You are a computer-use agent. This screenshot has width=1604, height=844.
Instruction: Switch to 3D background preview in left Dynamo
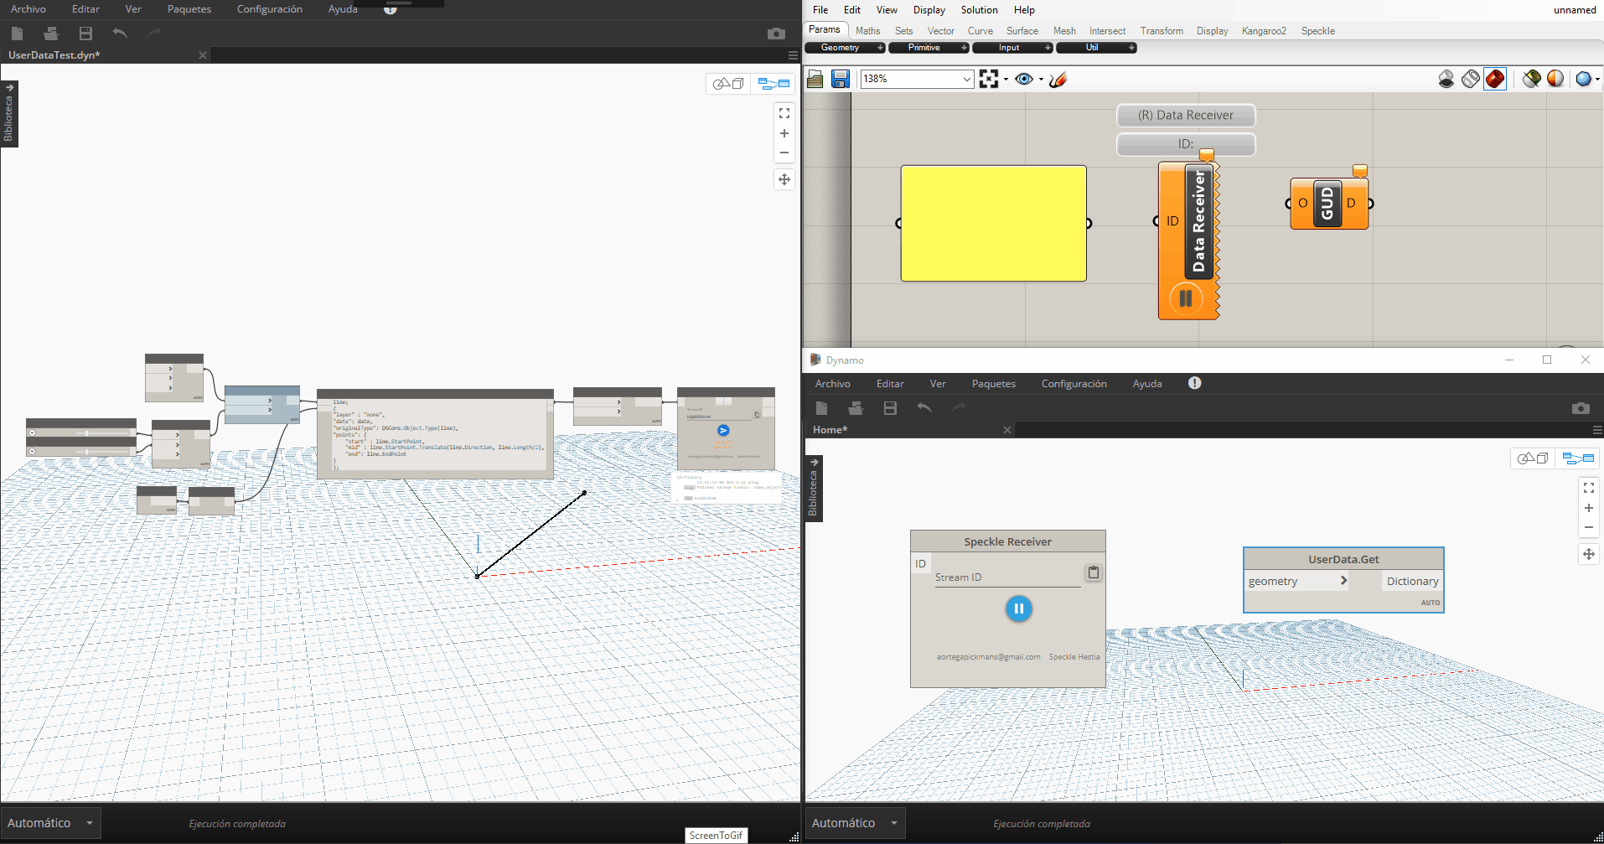pyautogui.click(x=728, y=84)
